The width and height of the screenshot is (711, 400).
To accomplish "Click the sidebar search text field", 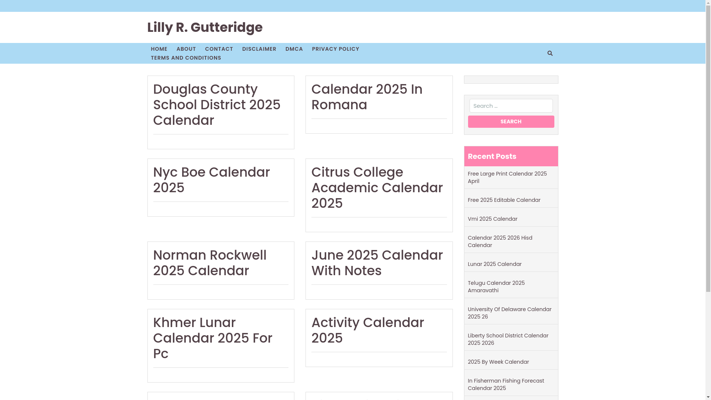I will coord(511,106).
